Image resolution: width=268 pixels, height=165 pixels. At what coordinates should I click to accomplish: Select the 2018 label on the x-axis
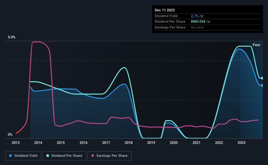point(129,143)
